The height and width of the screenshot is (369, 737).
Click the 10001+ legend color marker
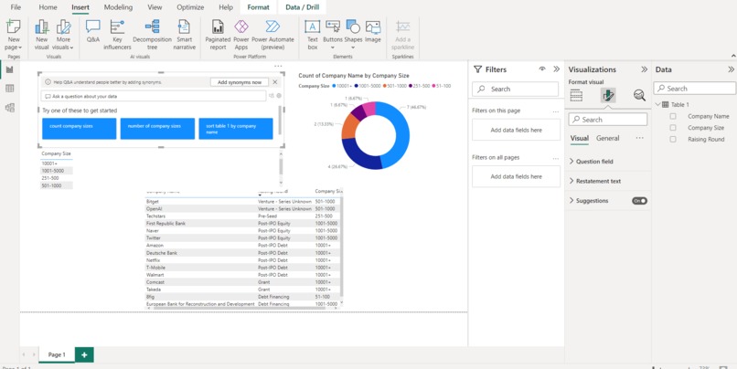[x=334, y=86]
